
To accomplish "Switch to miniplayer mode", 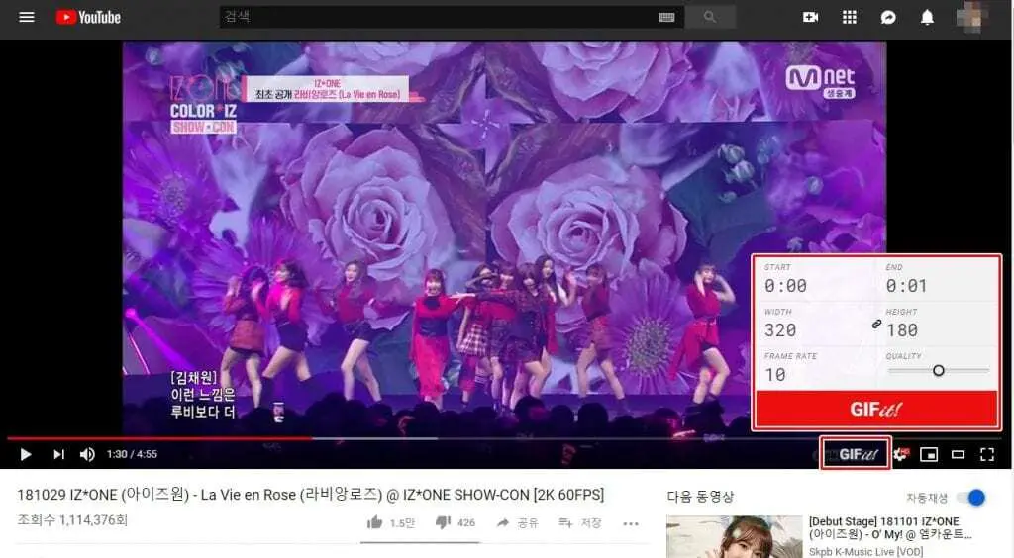I will pos(929,455).
